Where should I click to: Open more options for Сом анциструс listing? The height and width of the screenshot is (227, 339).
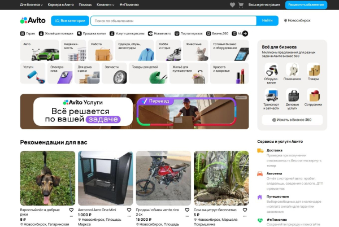coord(245,216)
